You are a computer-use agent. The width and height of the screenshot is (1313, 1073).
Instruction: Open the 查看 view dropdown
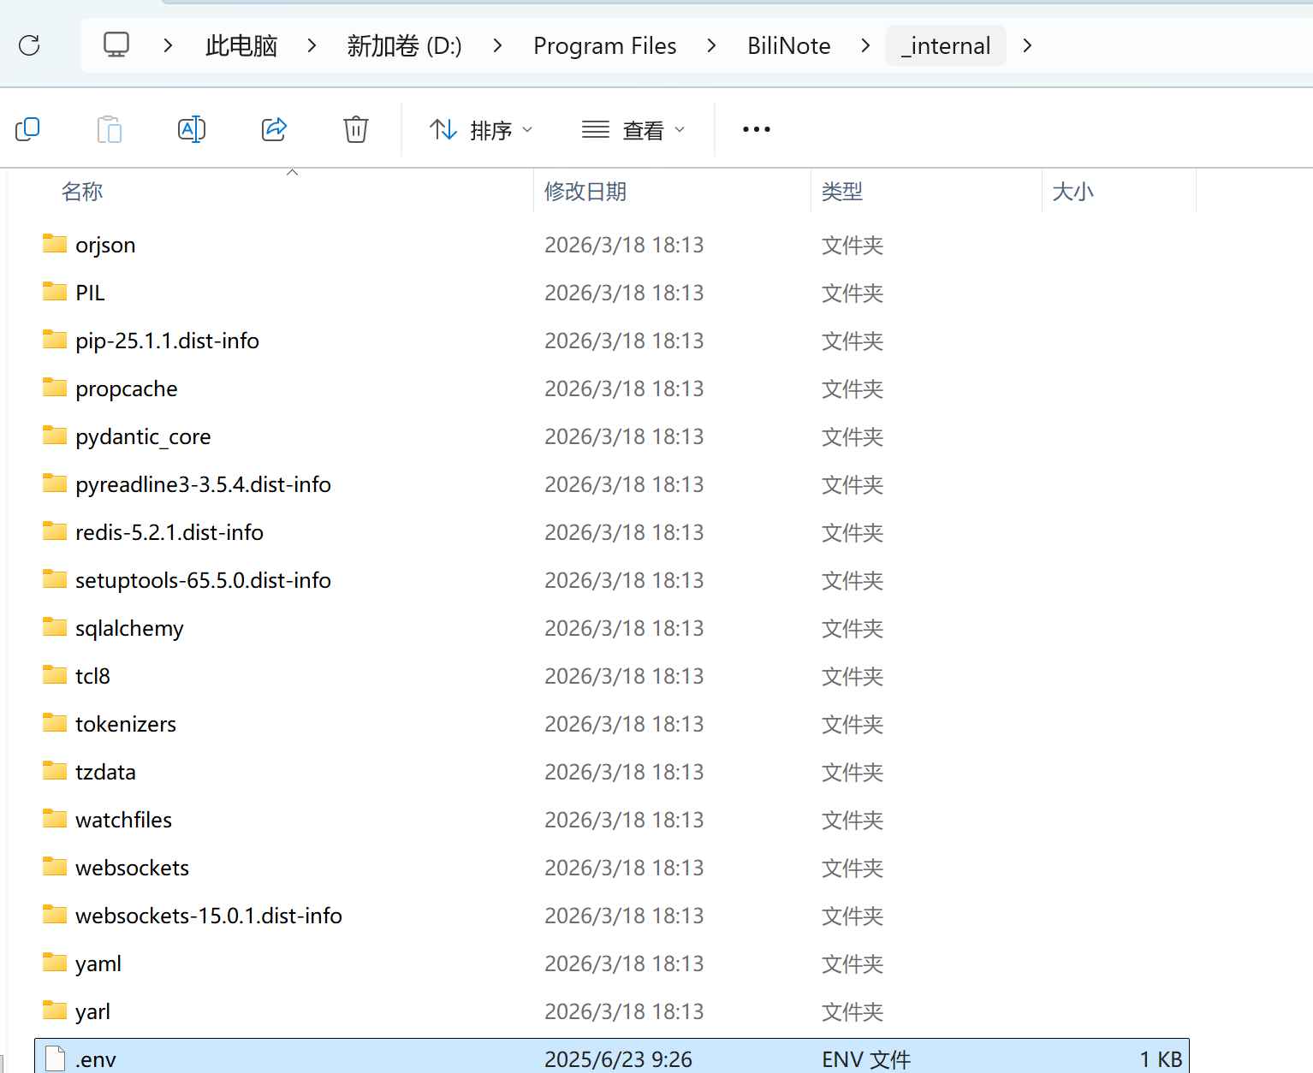click(633, 130)
